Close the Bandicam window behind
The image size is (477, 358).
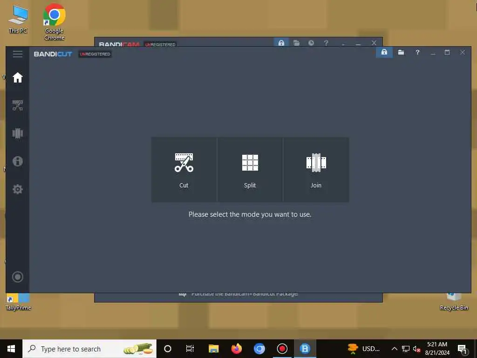point(374,43)
